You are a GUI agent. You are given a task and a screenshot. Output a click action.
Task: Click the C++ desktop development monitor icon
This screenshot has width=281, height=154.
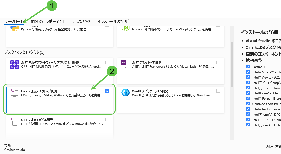[15, 93]
